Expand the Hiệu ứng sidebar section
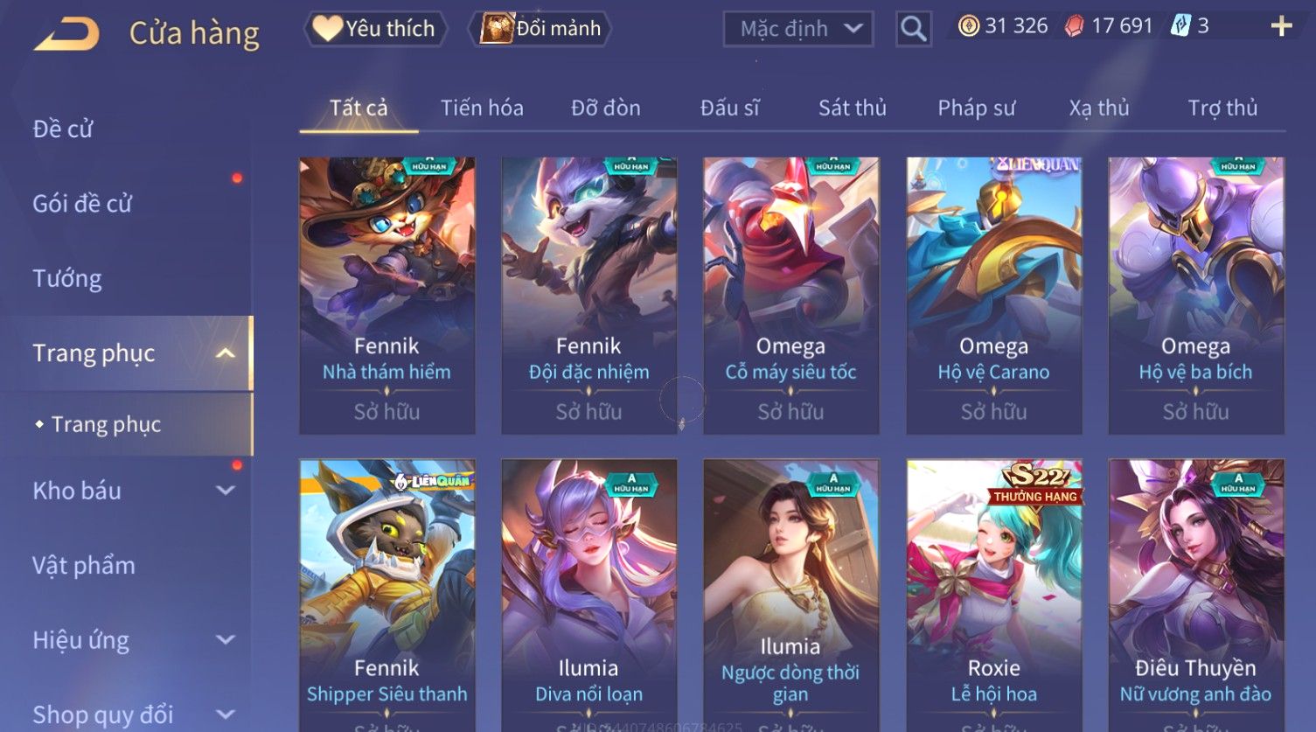This screenshot has height=732, width=1316. tap(226, 640)
